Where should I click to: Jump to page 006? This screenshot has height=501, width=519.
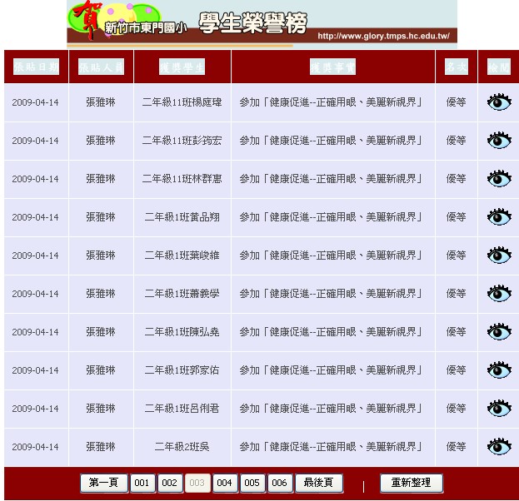point(280,483)
